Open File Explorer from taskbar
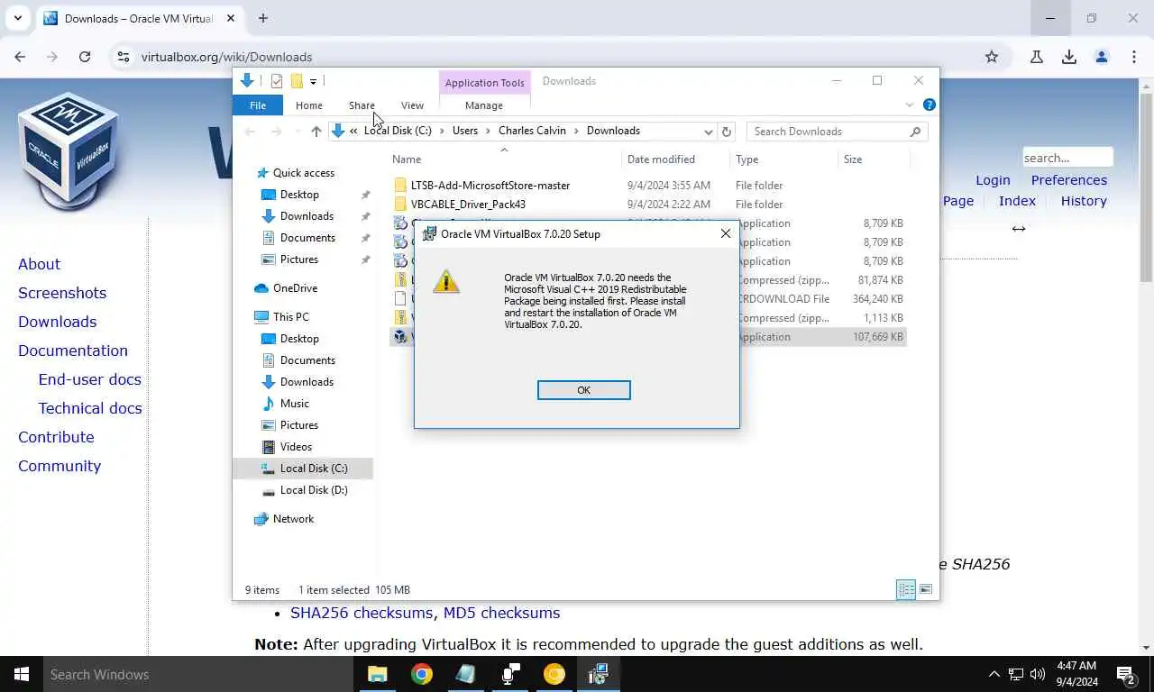Screen dimensions: 1154x692 (377, 674)
